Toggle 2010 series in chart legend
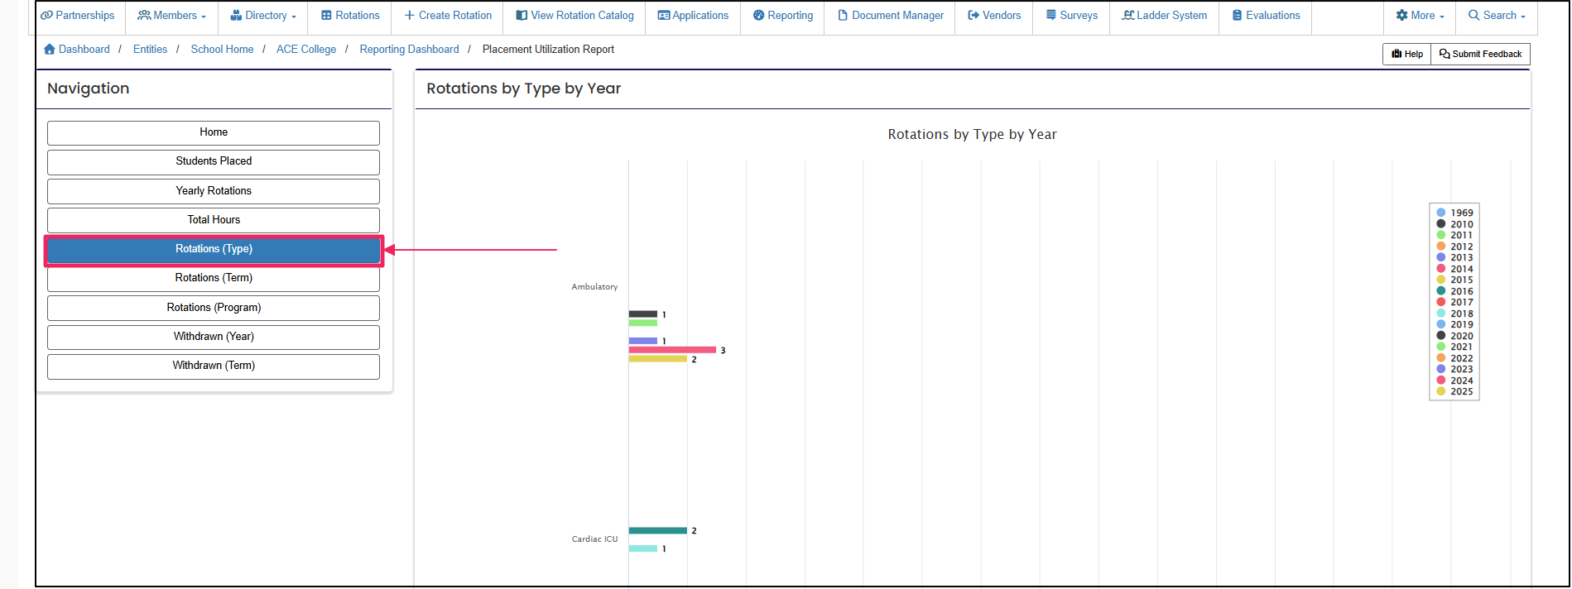 tap(1454, 224)
